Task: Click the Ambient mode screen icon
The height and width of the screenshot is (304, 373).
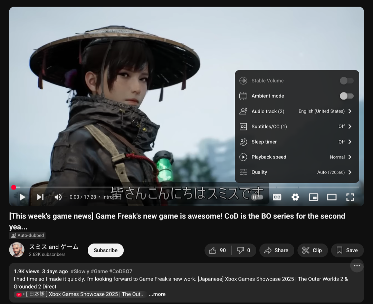Action: [243, 96]
